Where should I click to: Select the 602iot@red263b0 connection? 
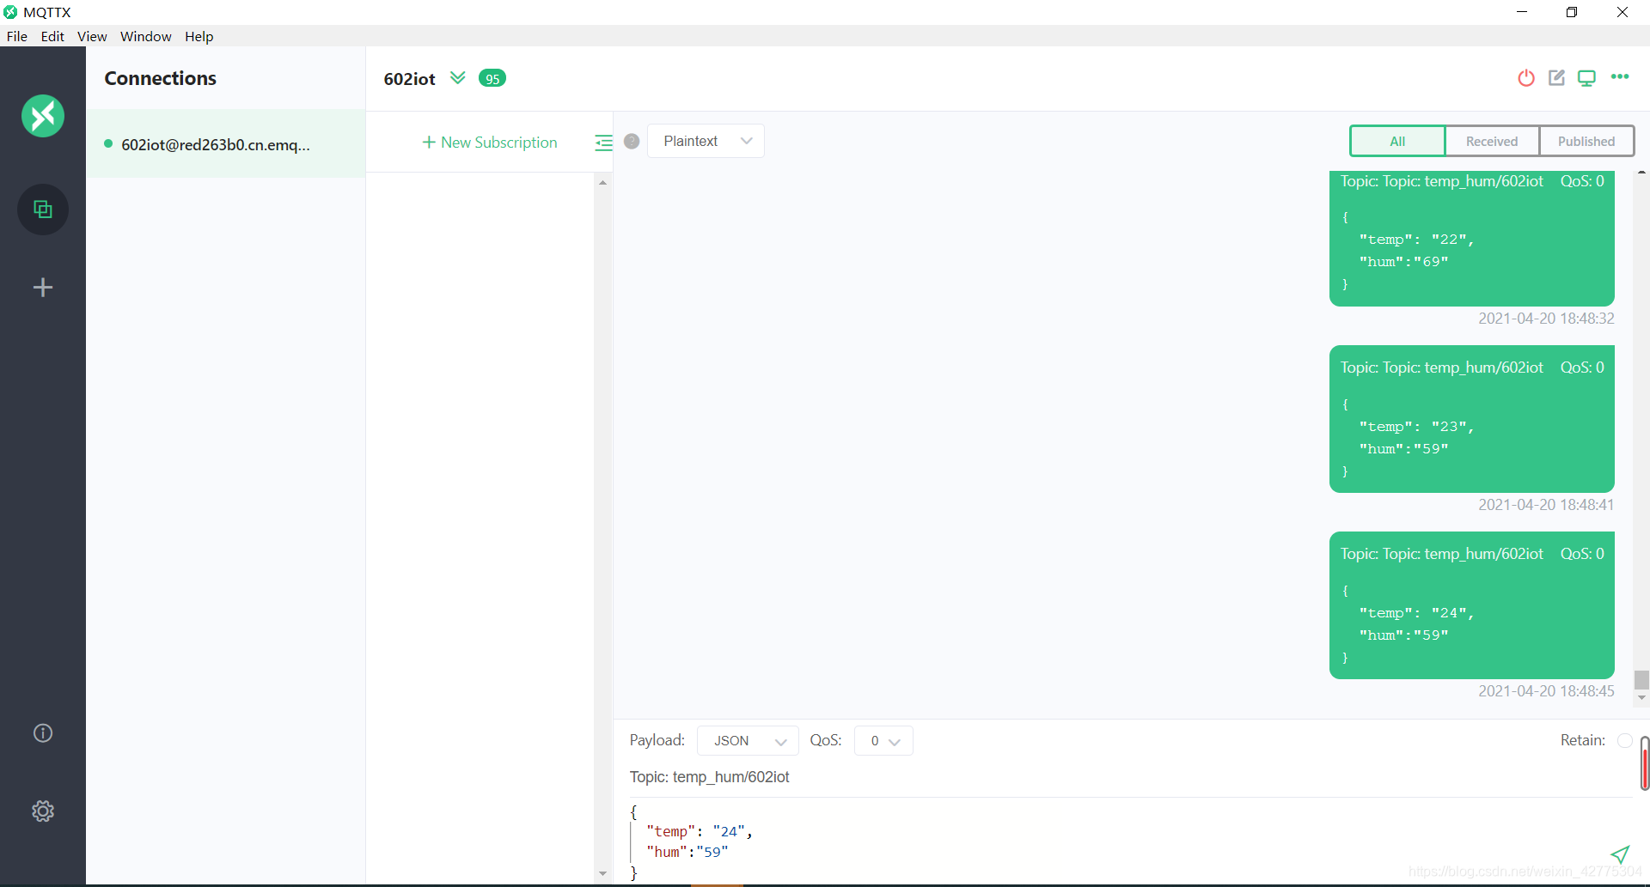tap(225, 144)
